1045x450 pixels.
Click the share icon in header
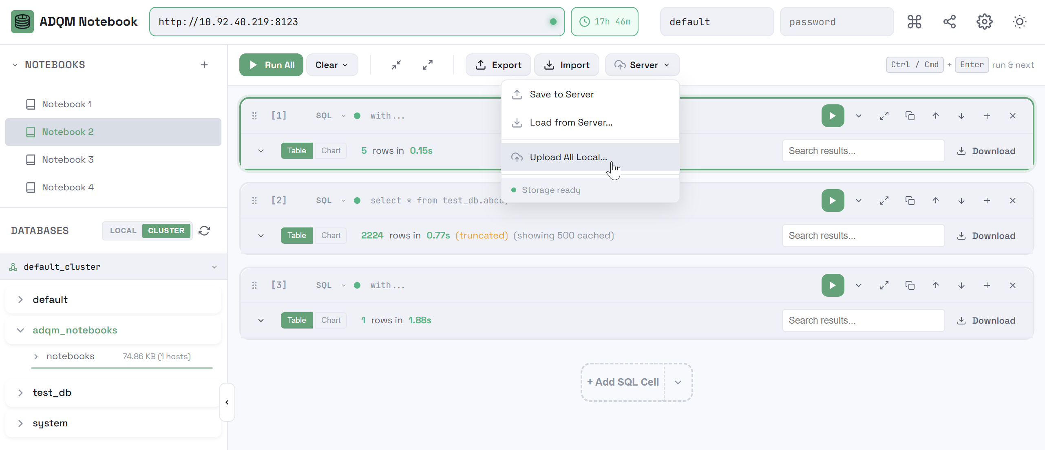949,22
